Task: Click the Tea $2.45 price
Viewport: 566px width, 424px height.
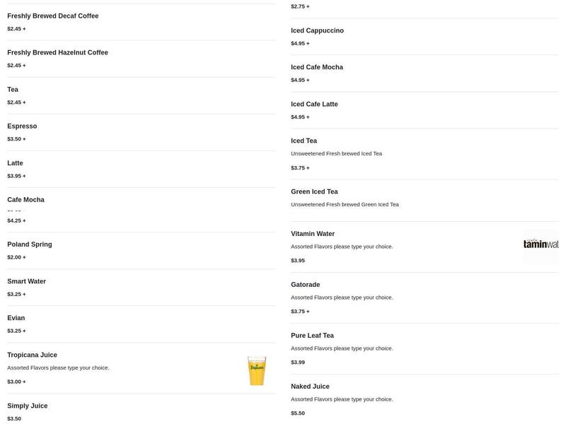Action: click(x=16, y=102)
